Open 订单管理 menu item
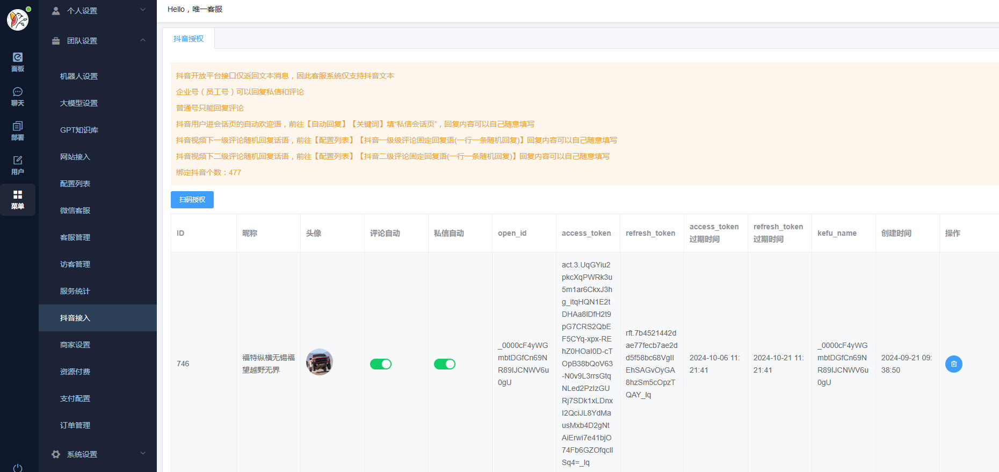Viewport: 999px width, 472px height. coord(98,425)
